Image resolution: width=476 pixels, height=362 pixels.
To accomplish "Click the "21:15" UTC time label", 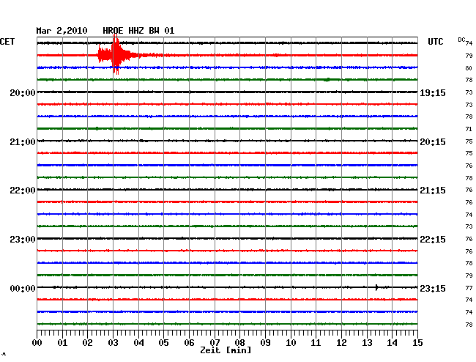I will (433, 191).
